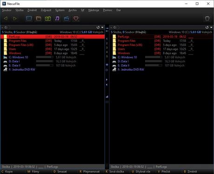Click the Kopie function button
Screen dimensions: 214x174
pos(7,172)
